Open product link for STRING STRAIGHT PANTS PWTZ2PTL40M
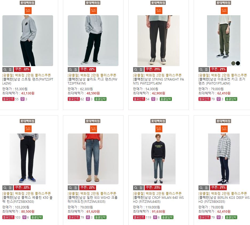This screenshot has height=225, width=250. [x=158, y=81]
